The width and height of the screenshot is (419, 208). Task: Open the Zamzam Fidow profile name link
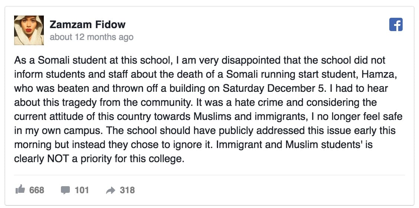pyautogui.click(x=88, y=25)
